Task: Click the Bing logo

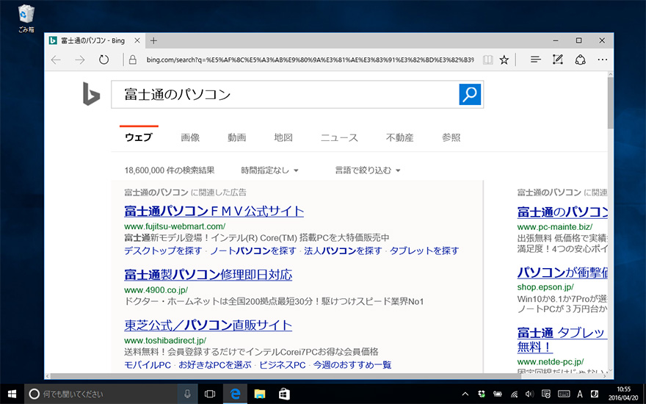Action: (91, 94)
